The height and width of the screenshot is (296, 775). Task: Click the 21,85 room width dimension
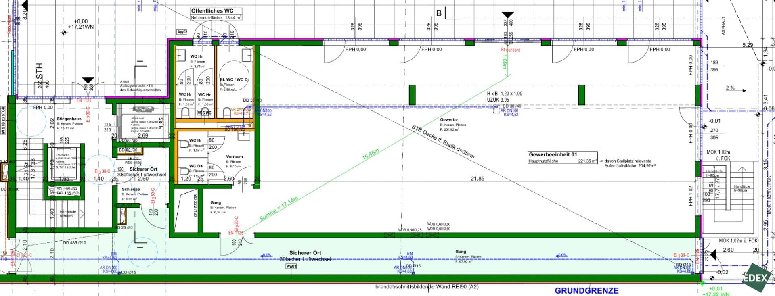click(x=477, y=179)
